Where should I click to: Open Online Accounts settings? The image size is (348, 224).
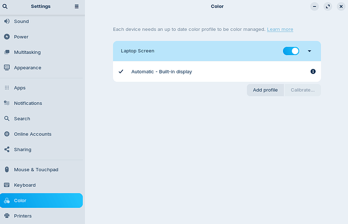(x=32, y=134)
